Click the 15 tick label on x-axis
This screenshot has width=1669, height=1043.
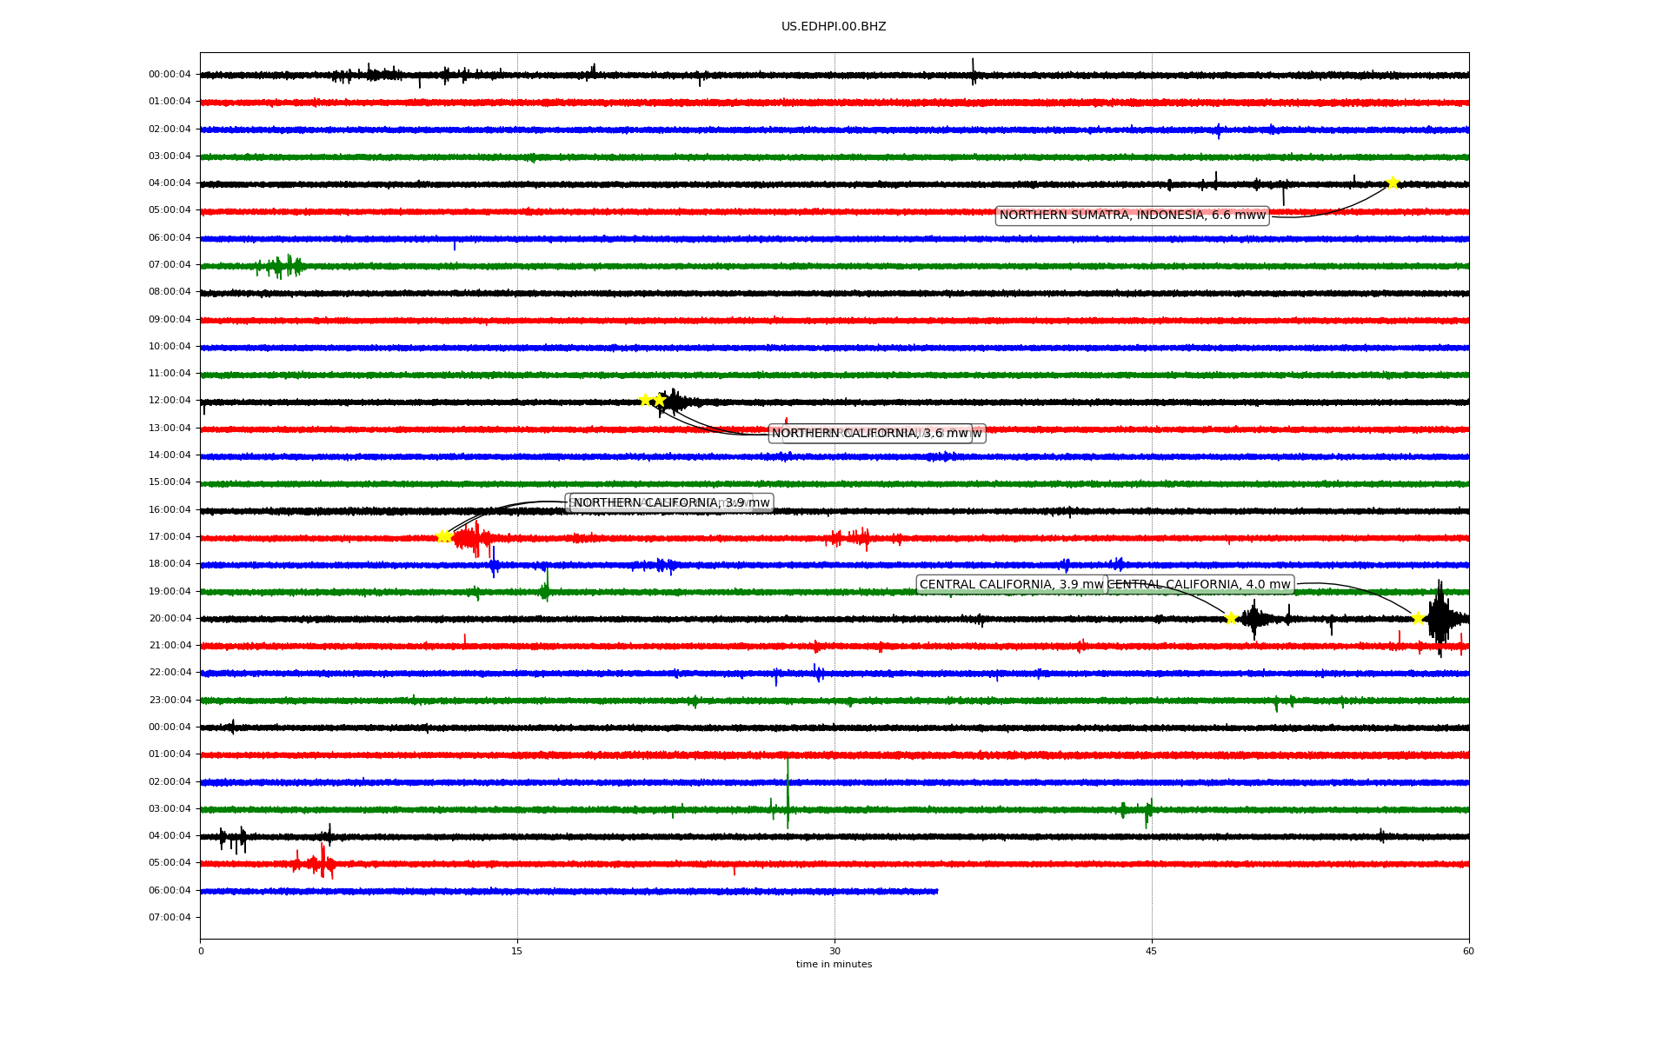pos(517,951)
